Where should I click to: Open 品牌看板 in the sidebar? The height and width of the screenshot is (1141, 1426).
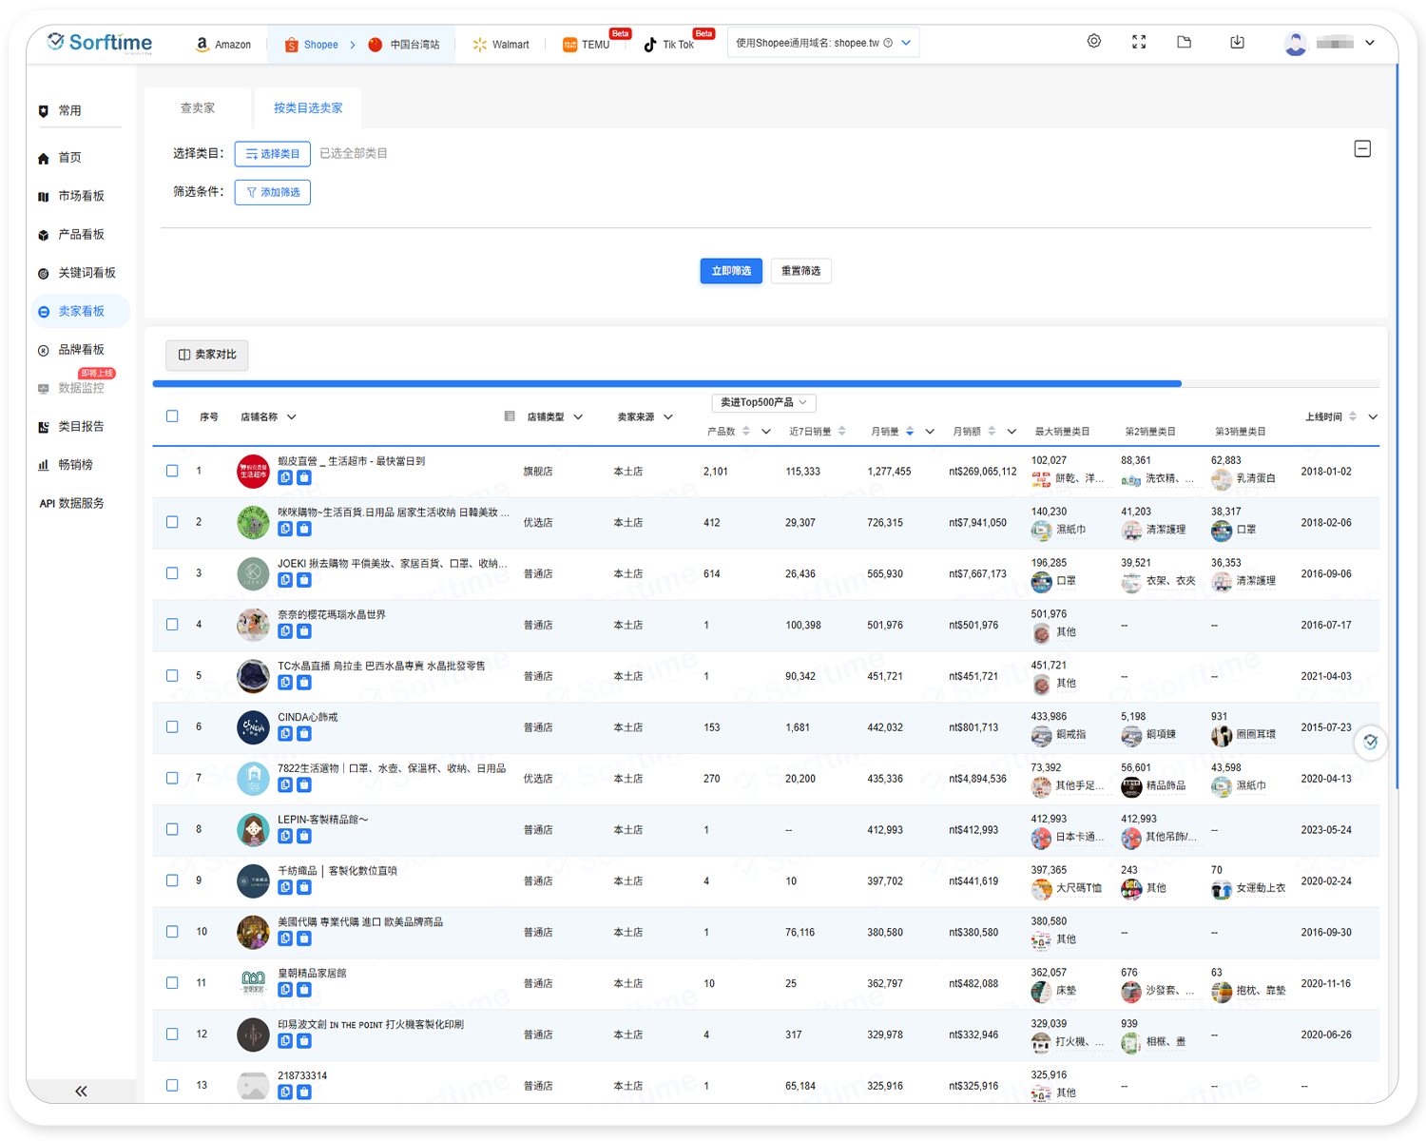[81, 350]
